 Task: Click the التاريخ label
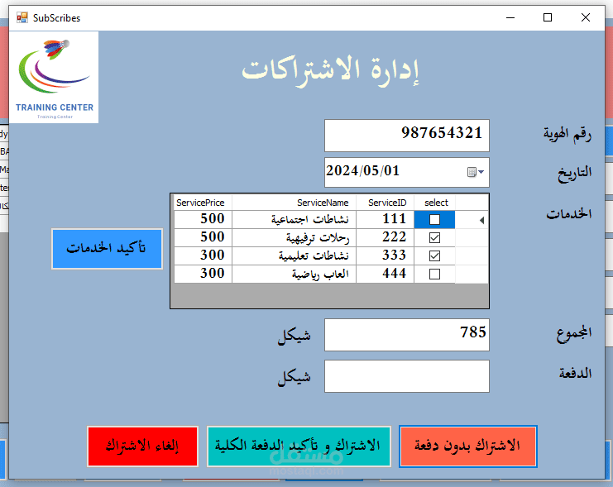pos(574,173)
